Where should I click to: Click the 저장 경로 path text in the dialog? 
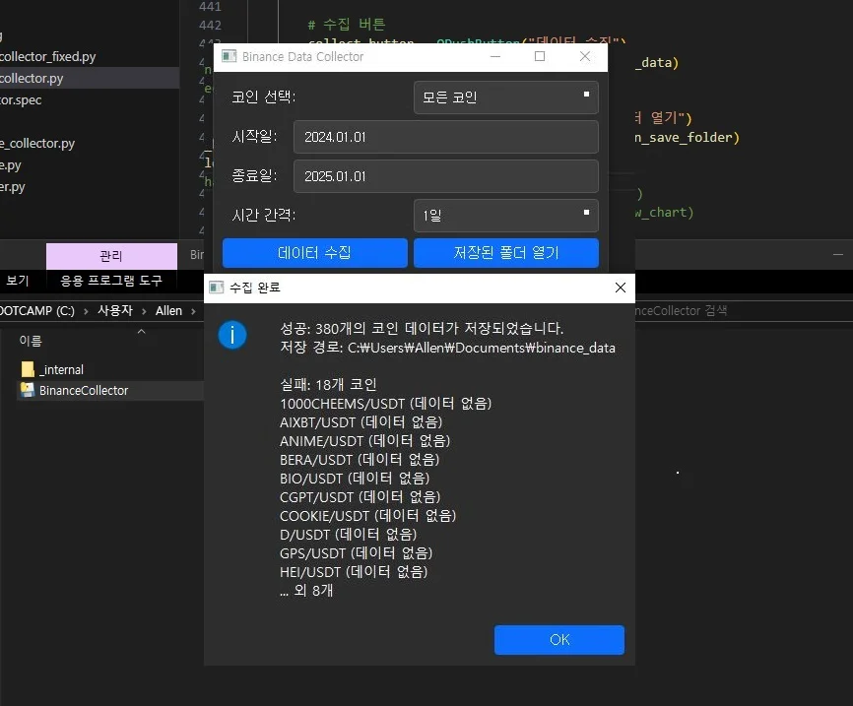448,349
